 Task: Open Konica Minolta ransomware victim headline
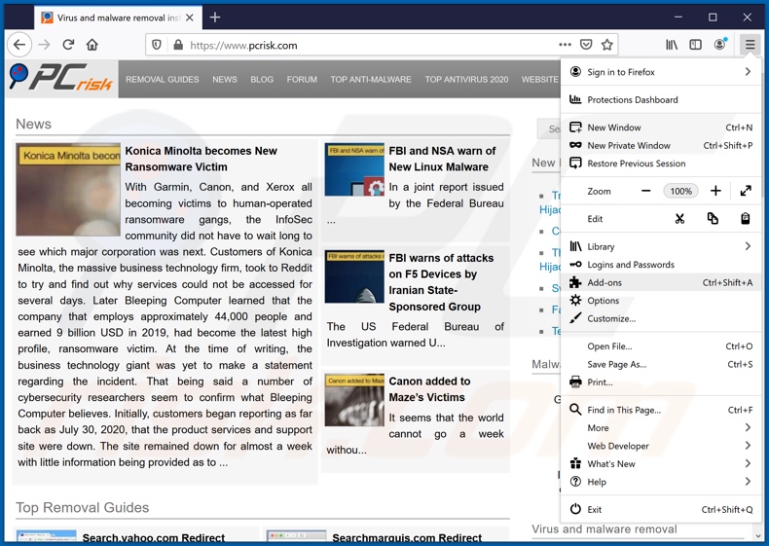[201, 159]
